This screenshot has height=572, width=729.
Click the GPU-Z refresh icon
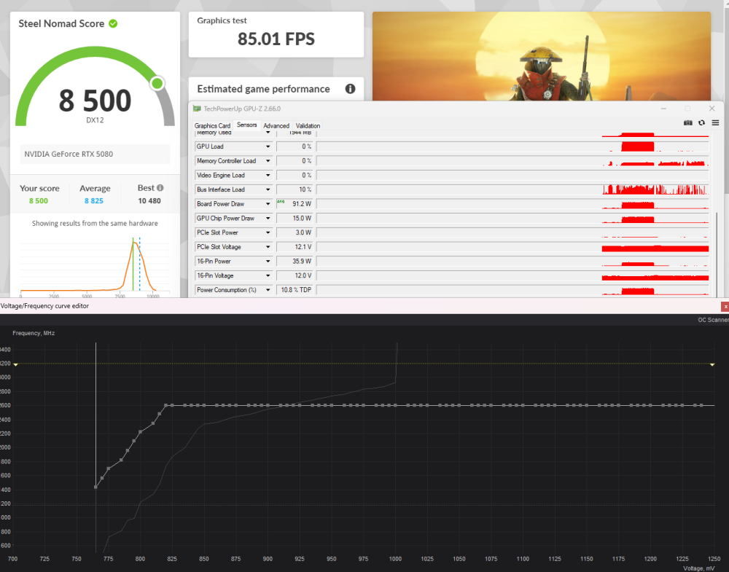tap(701, 122)
